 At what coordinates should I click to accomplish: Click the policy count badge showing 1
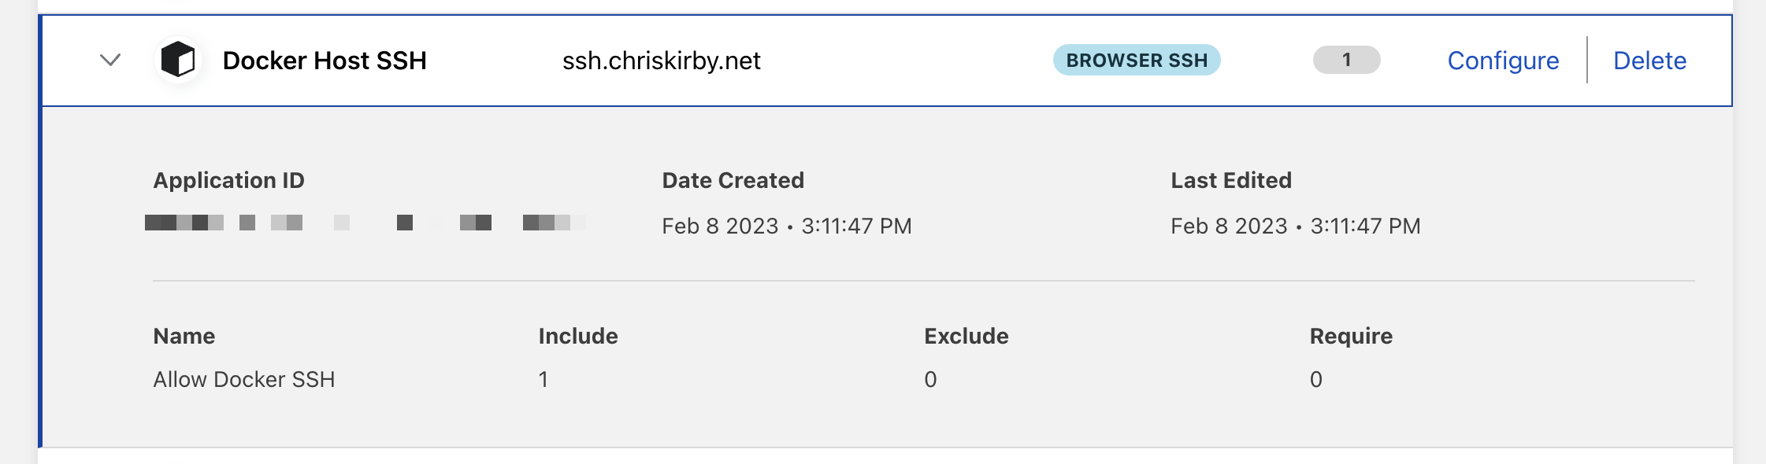pyautogui.click(x=1346, y=60)
